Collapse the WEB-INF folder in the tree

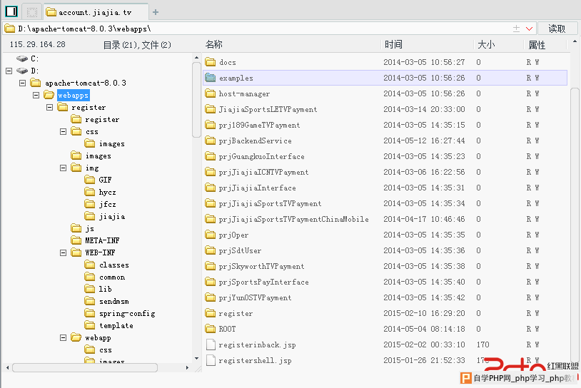63,252
